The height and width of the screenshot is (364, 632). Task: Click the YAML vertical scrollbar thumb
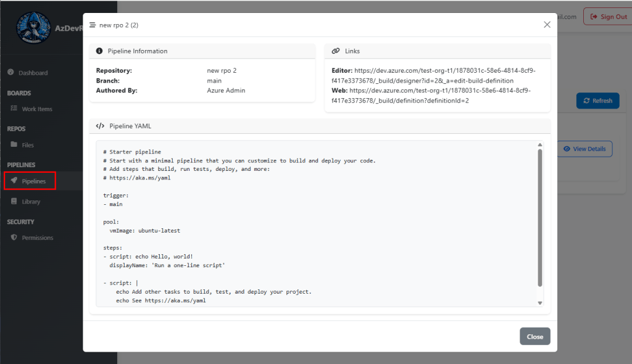coord(539,218)
